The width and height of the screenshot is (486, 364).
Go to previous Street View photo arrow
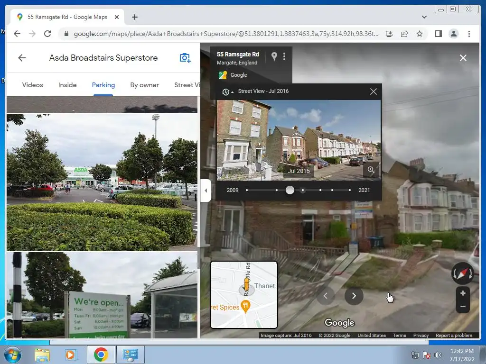coord(326,296)
